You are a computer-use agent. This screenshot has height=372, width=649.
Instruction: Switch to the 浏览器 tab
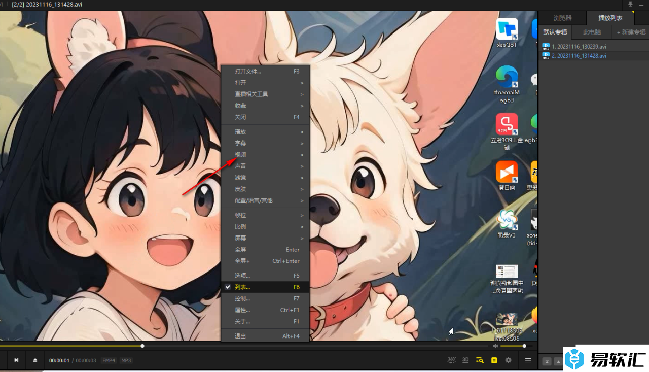coord(562,18)
